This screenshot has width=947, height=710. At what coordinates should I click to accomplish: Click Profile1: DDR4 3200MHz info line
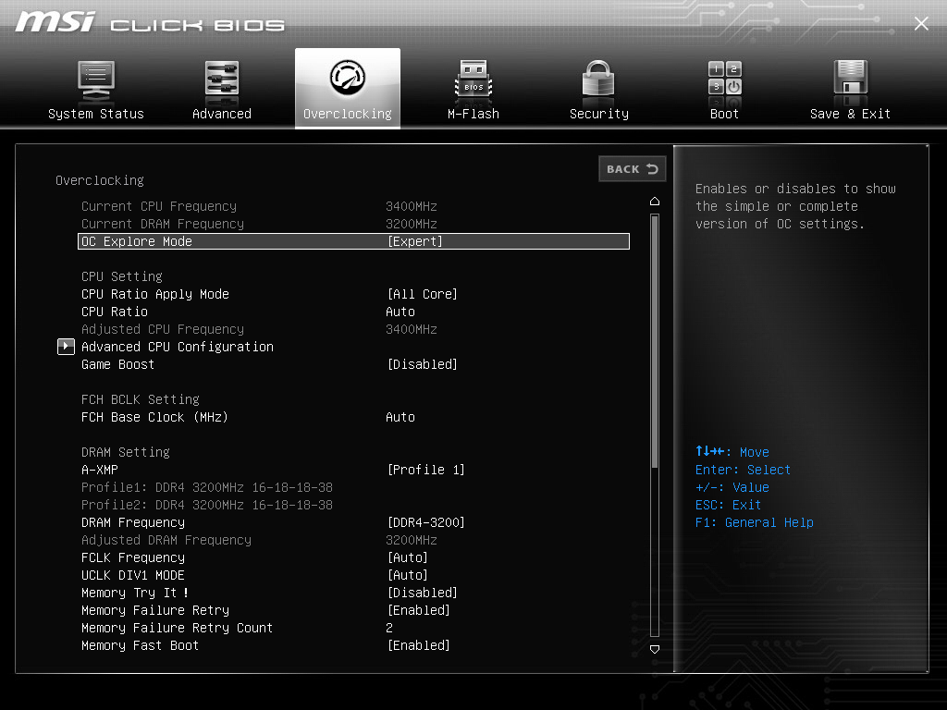(207, 487)
